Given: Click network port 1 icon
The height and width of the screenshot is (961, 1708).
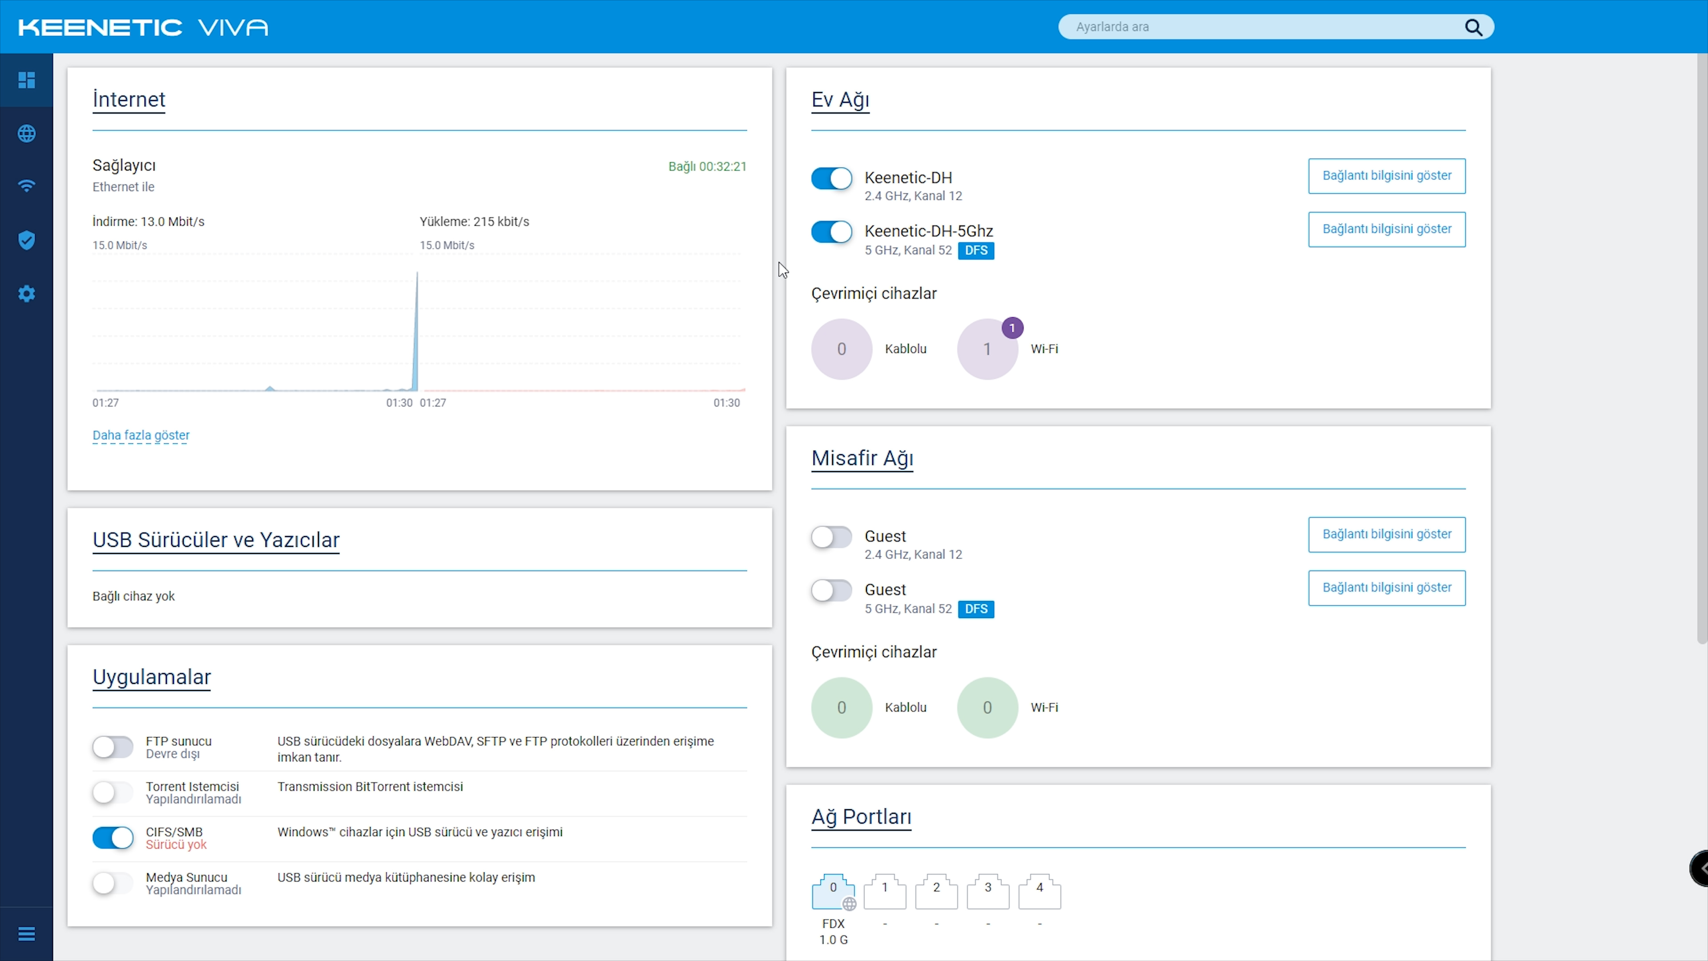Looking at the screenshot, I should (885, 892).
